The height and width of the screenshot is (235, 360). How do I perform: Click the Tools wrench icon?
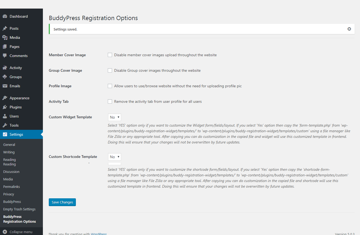(x=5, y=125)
